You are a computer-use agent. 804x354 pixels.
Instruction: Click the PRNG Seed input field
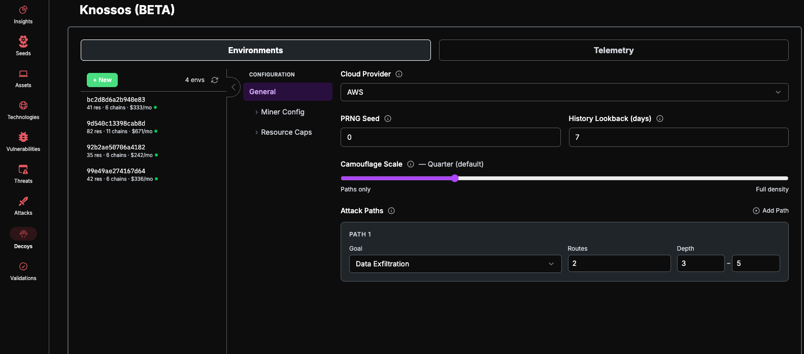click(451, 137)
